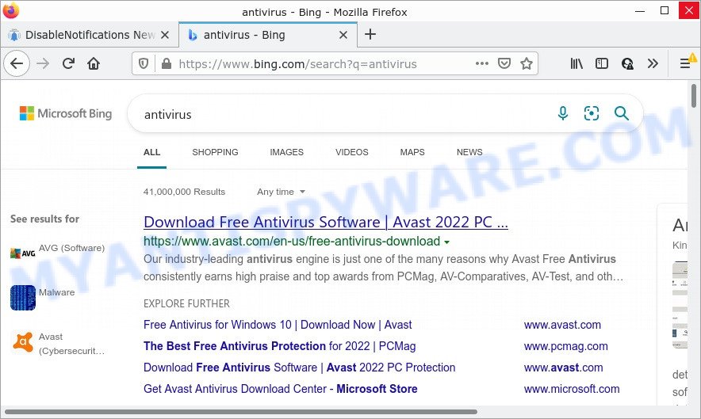Image resolution: width=701 pixels, height=419 pixels.
Task: Open The Best Free Antivirus Protection PCMag link
Action: 279,346
